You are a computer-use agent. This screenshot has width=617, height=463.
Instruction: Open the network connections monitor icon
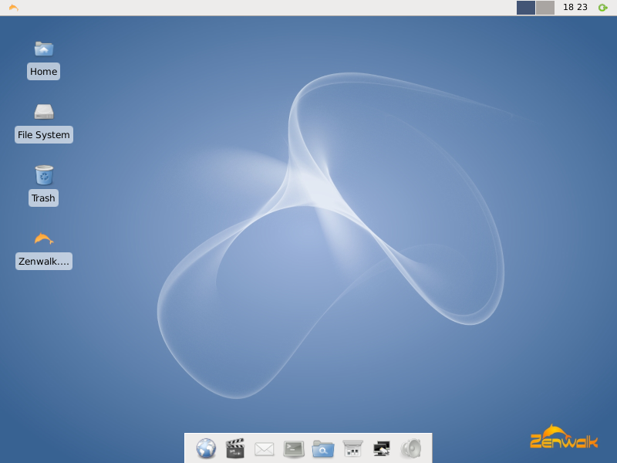[x=382, y=448]
